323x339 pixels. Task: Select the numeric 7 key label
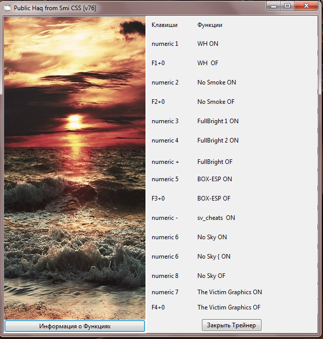165,292
